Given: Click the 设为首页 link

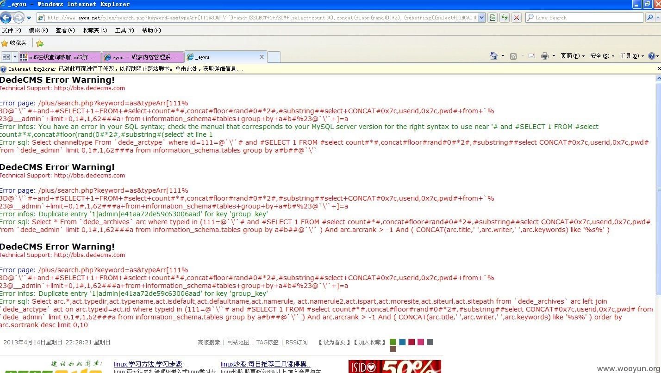Looking at the screenshot, I should tap(334, 342).
